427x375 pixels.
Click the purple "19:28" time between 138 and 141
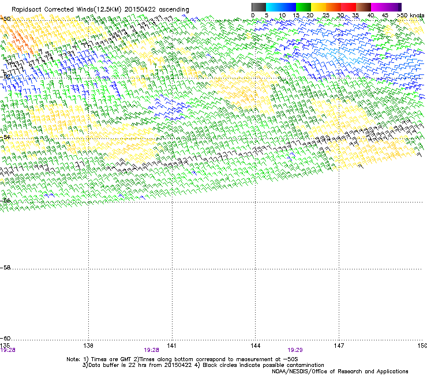pos(151,350)
